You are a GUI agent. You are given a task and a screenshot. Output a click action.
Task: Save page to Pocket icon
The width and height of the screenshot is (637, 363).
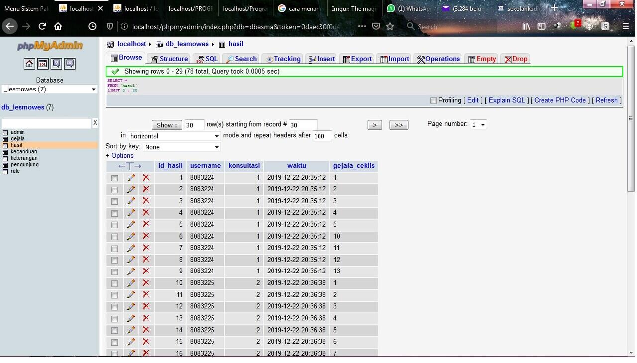tap(376, 26)
